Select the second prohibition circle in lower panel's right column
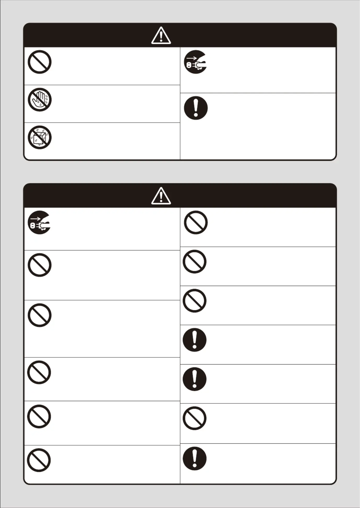The image size is (360, 508). 195,262
